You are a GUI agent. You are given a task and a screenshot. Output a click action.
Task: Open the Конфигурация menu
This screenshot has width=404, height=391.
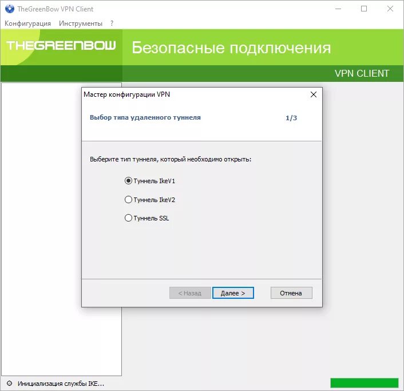click(27, 23)
